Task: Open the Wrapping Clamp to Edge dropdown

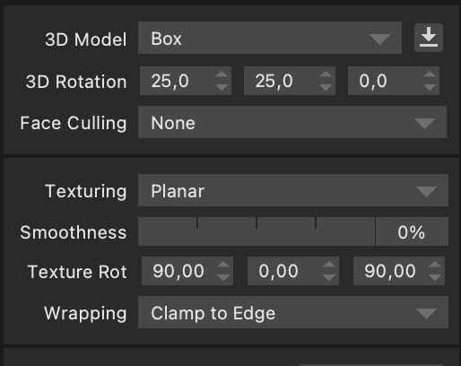Action: 293,312
